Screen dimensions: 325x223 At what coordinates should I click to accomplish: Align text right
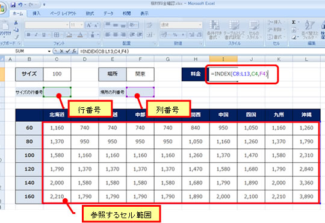(x=123, y=35)
